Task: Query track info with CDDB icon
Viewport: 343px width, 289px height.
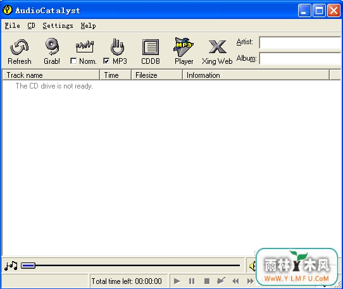Action: coord(151,47)
